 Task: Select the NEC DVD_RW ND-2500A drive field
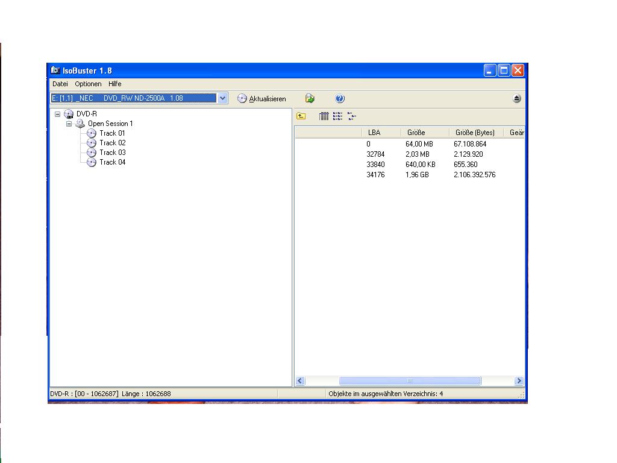pyautogui.click(x=134, y=98)
